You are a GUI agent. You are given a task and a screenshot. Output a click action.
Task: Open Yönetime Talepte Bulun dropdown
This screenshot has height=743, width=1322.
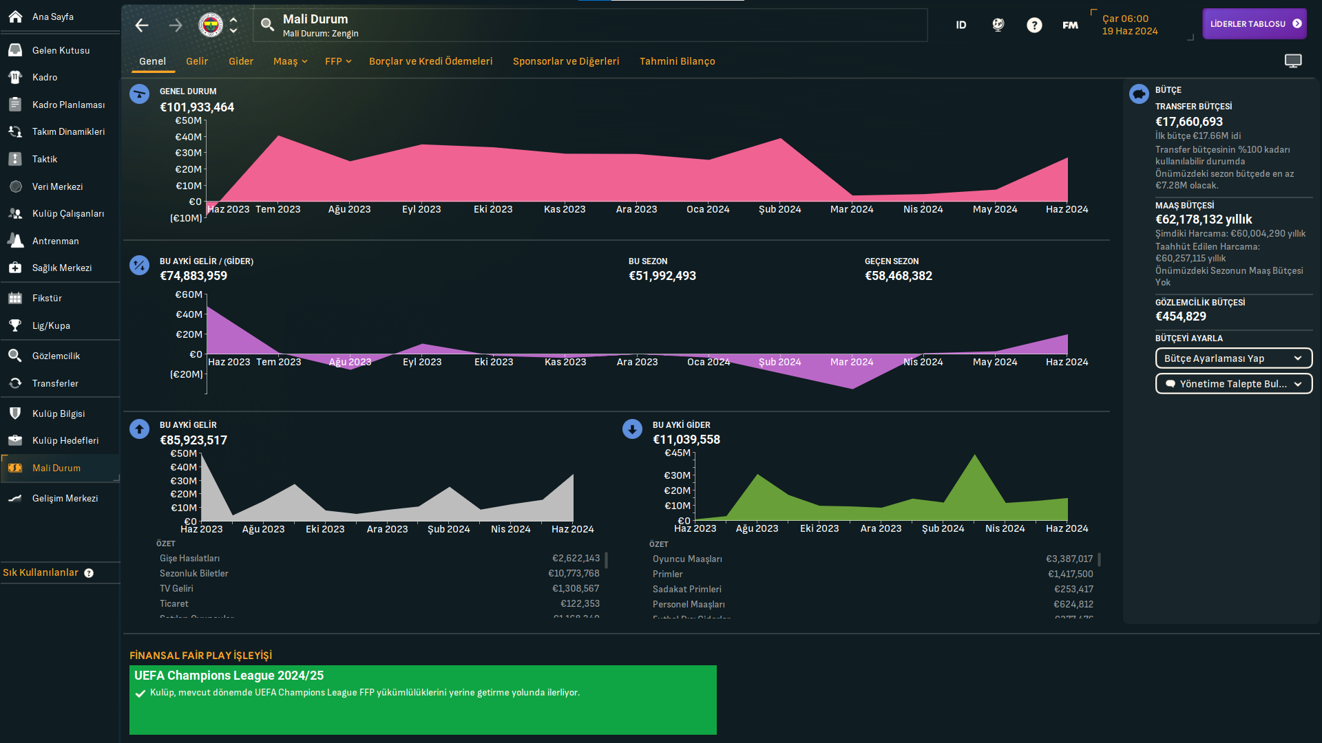pyautogui.click(x=1233, y=384)
